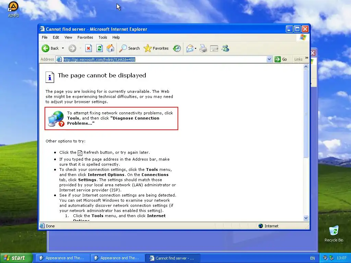
Task: Click the Edit page toolbar icon
Action: click(x=214, y=48)
